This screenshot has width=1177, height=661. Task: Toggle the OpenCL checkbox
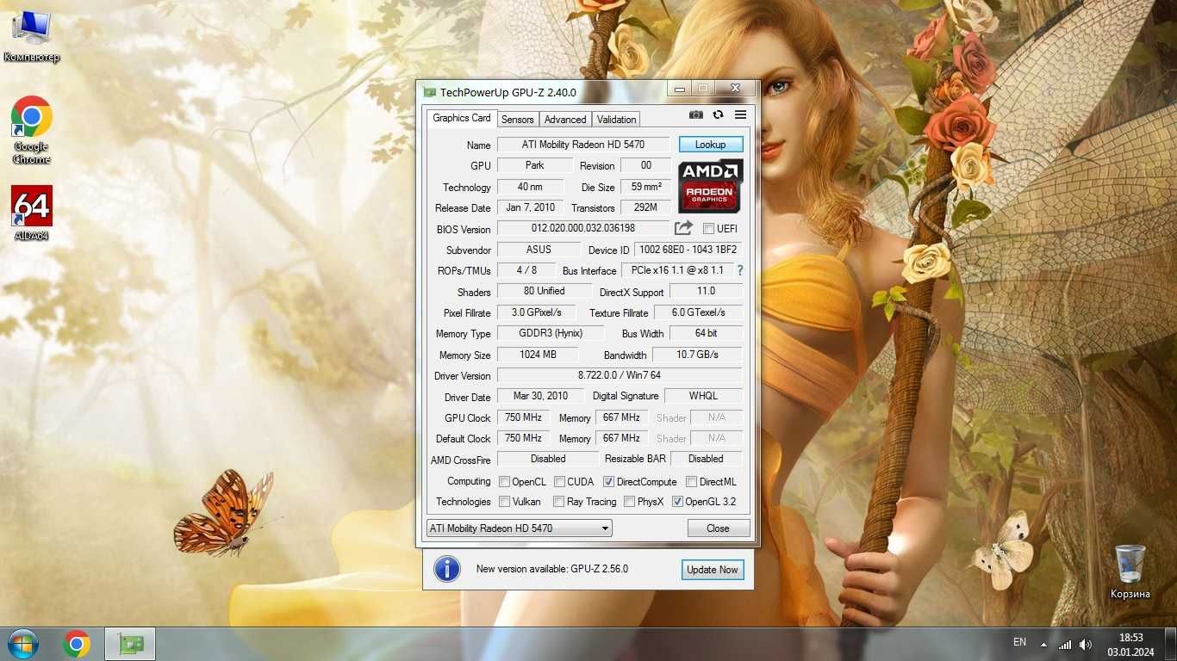(504, 482)
